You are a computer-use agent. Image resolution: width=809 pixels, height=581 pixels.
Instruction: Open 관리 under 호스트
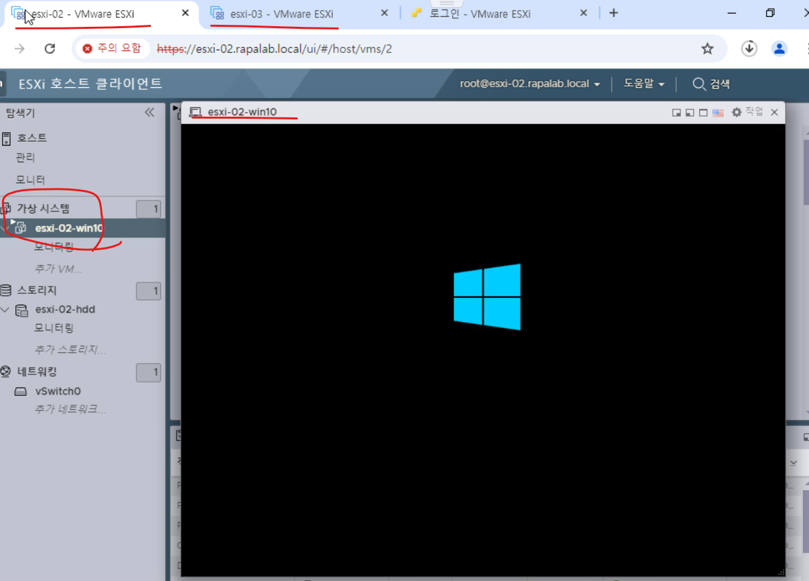click(25, 158)
